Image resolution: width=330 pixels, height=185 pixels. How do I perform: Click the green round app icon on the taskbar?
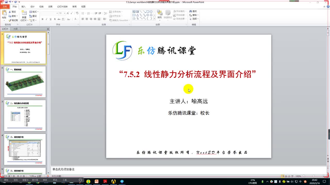pyautogui.click(x=88, y=181)
